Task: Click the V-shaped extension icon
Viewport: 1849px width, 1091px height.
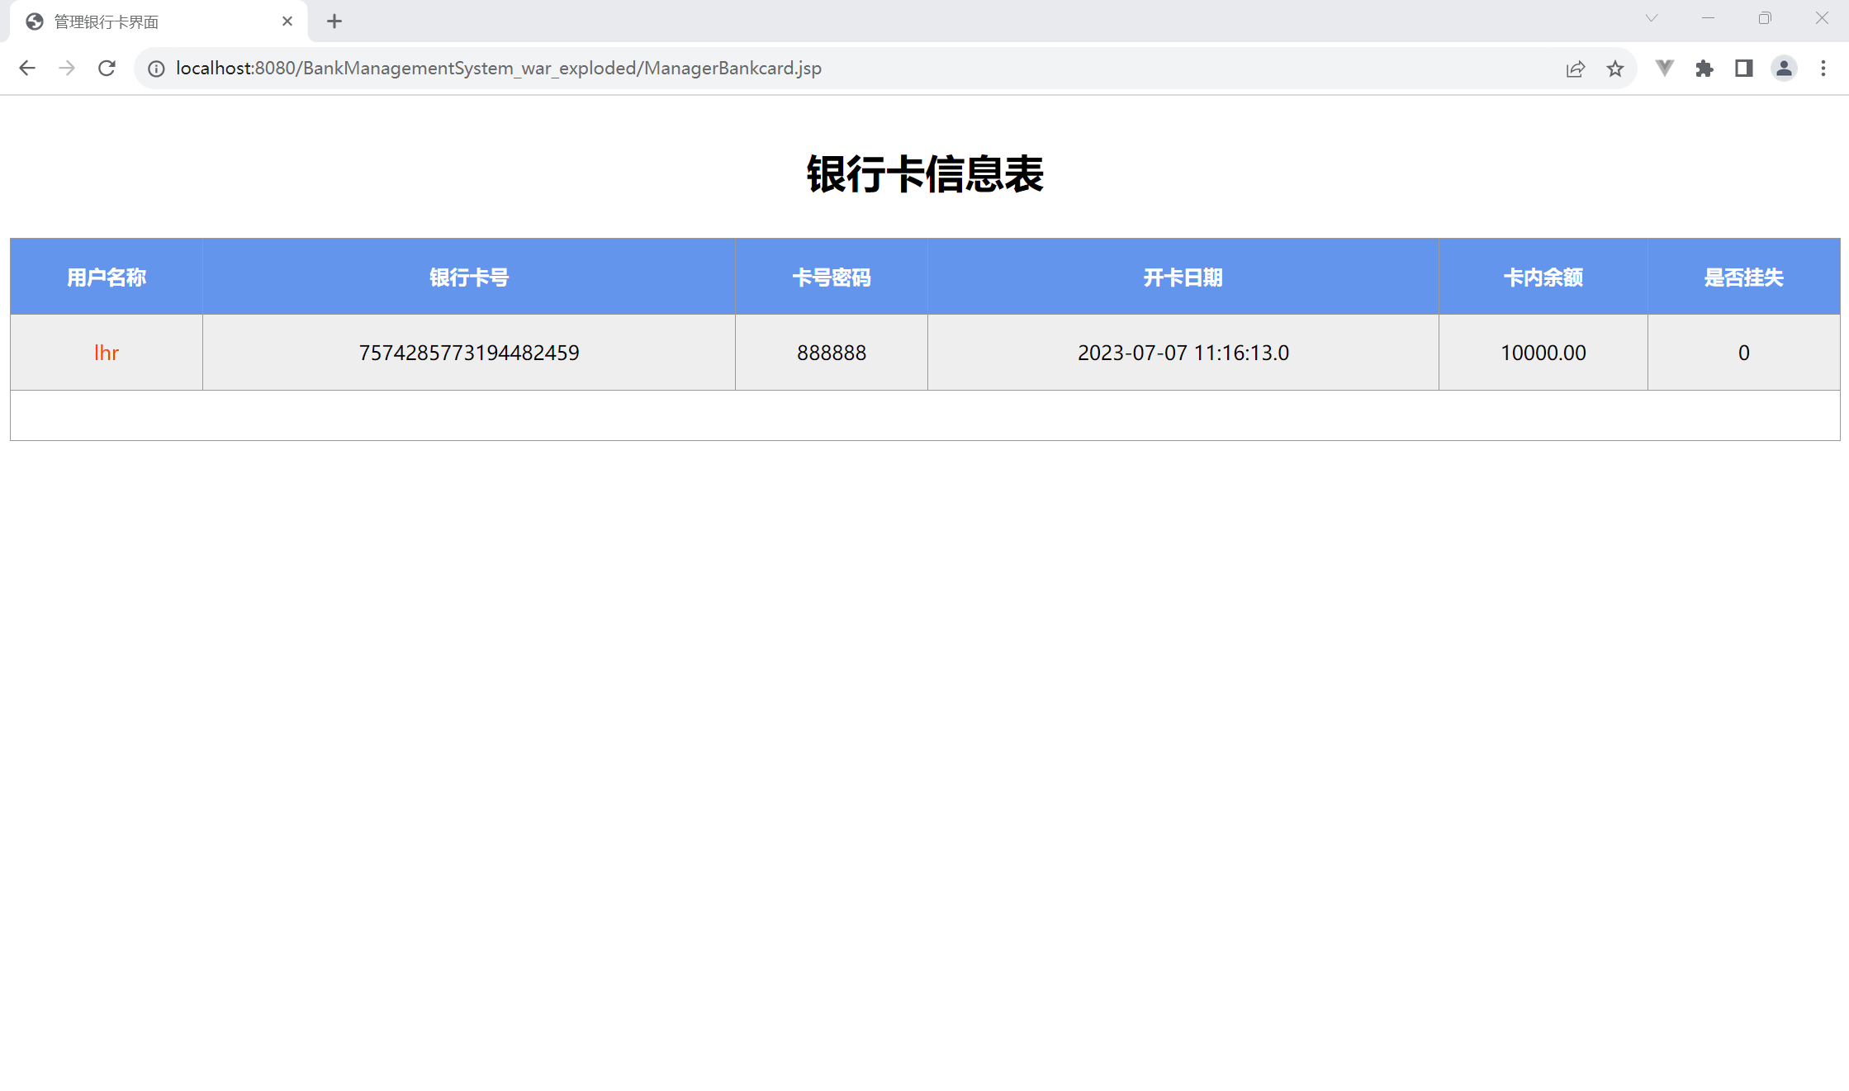Action: pyautogui.click(x=1665, y=69)
